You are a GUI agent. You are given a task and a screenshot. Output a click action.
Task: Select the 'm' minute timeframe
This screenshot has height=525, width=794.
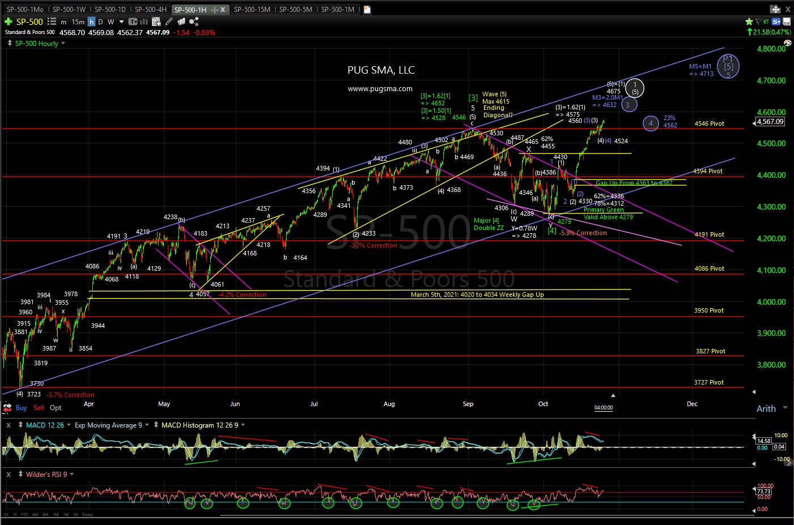pyautogui.click(x=63, y=22)
